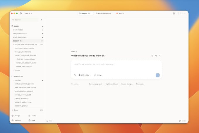
Task: Open trace_pi_attachments task
Action: (23, 52)
